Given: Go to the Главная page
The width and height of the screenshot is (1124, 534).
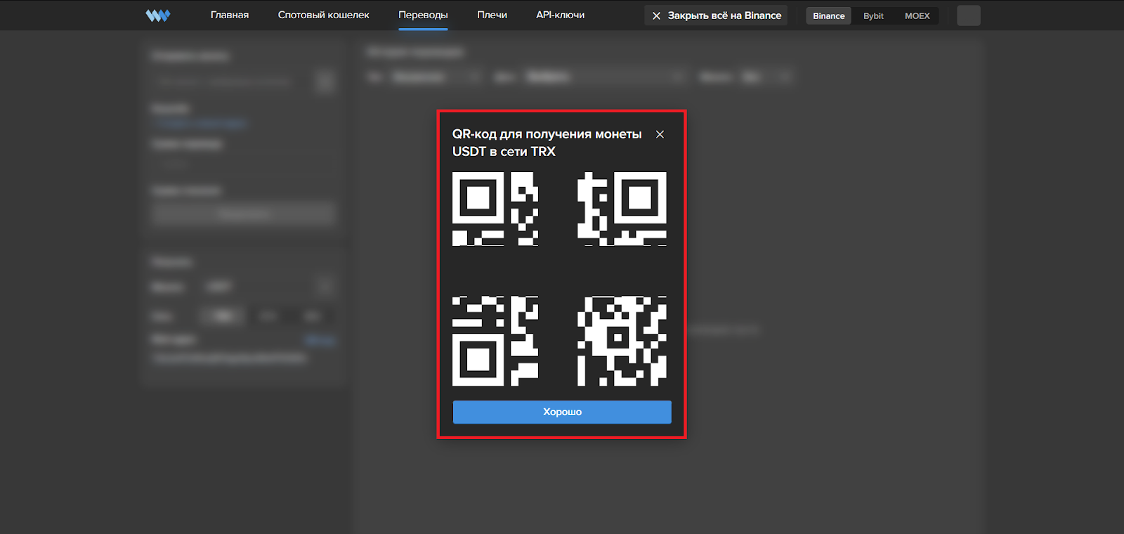Looking at the screenshot, I should (x=230, y=15).
